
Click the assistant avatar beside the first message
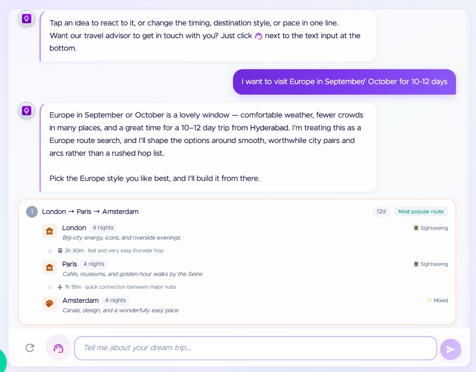(x=26, y=19)
